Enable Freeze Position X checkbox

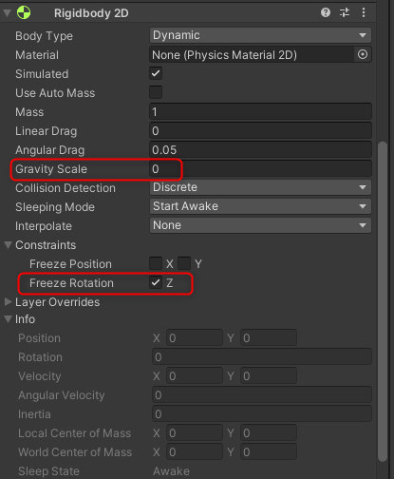(x=156, y=263)
